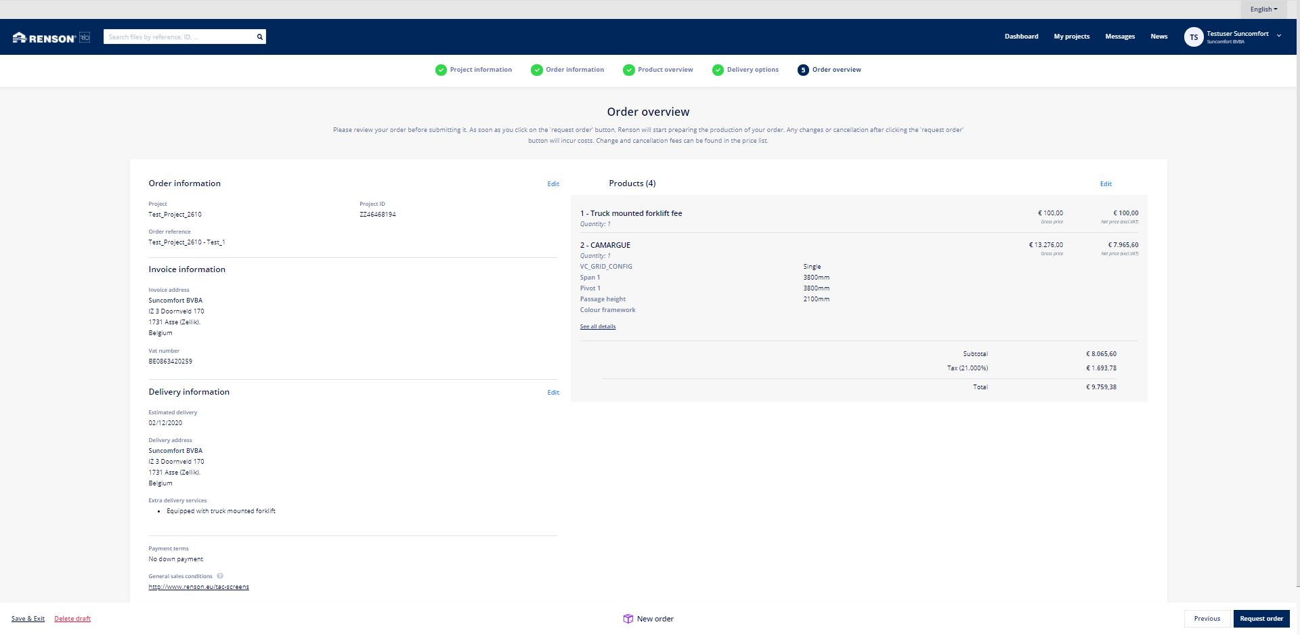The width and height of the screenshot is (1300, 635).
Task: Open Messages in the top navigation
Action: coord(1120,37)
